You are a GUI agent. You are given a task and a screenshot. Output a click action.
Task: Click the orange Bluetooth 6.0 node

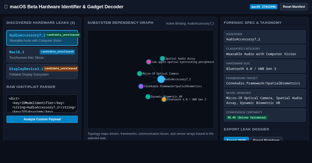click(164, 99)
